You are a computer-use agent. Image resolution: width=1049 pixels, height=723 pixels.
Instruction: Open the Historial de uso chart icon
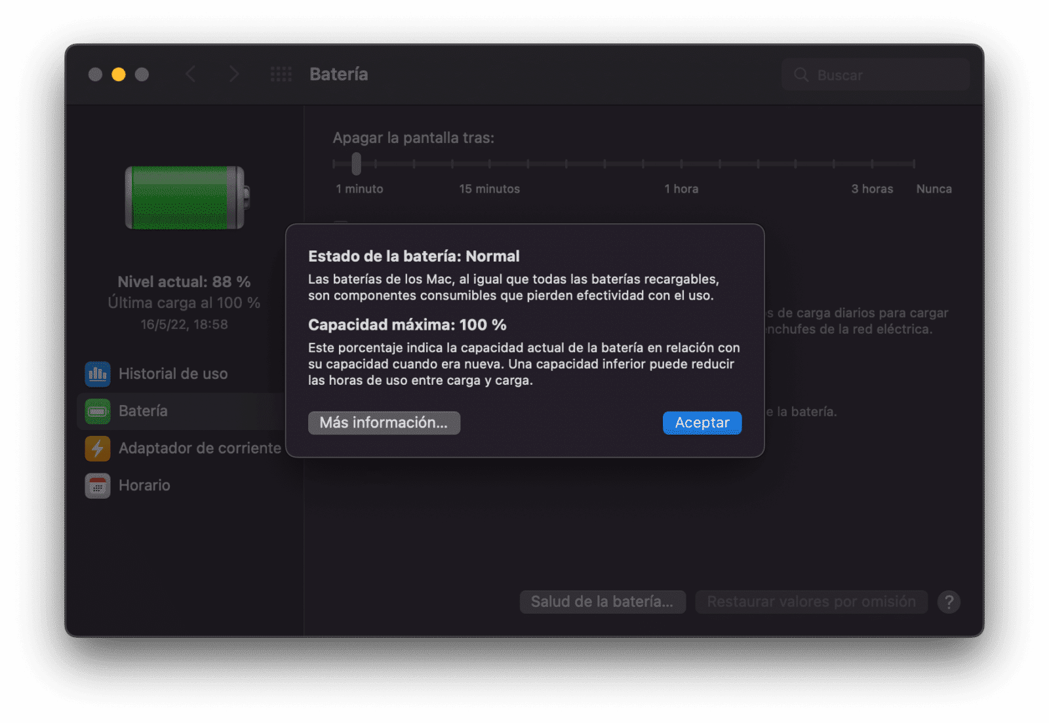click(97, 374)
